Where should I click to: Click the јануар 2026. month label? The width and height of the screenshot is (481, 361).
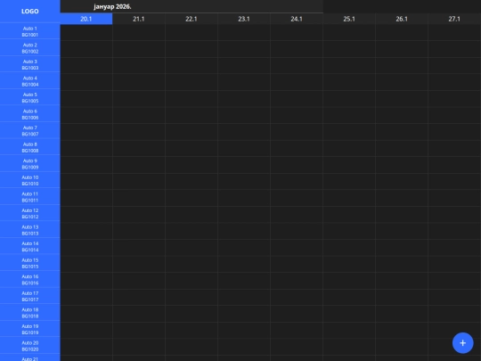click(112, 7)
